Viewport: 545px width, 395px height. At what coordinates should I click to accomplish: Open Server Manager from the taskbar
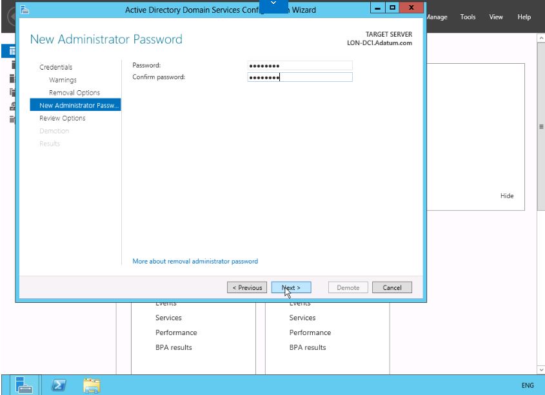[25, 385]
